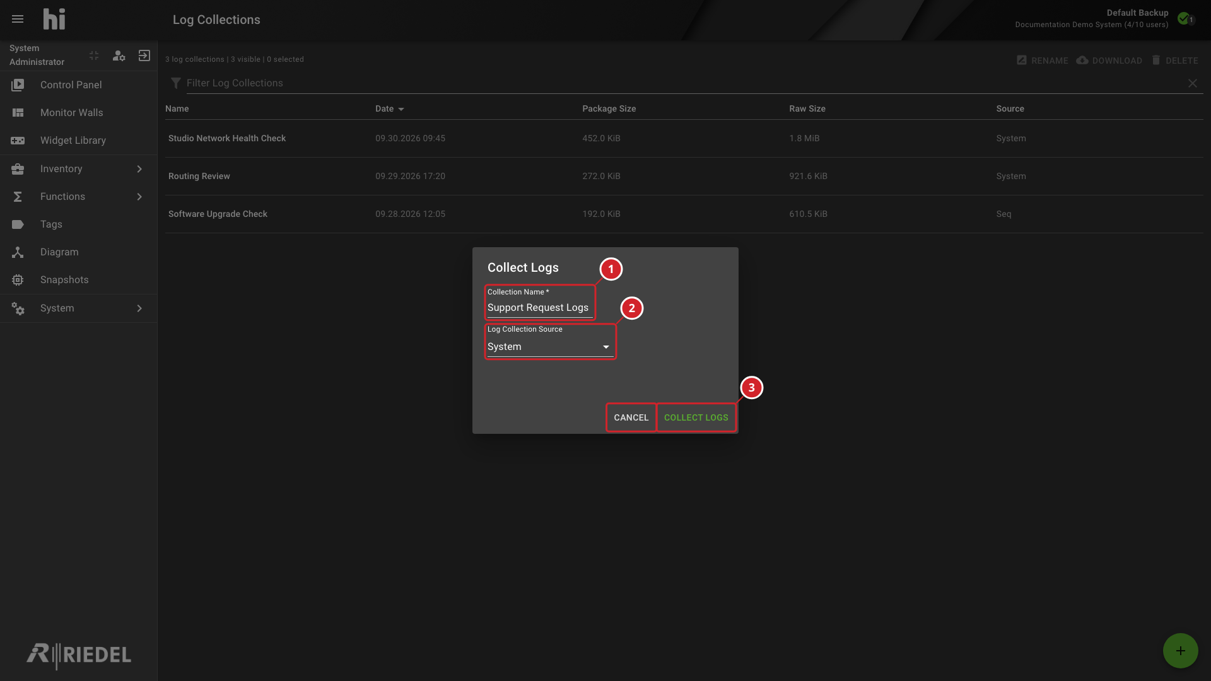Open the hamburger main menu
Screen dimensions: 1211x681
pos(18,20)
